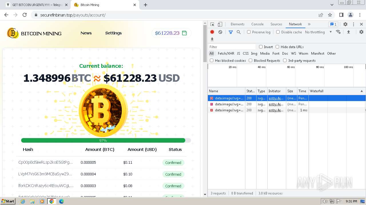Switch to Console tab
The image size is (366, 205).
(257, 24)
